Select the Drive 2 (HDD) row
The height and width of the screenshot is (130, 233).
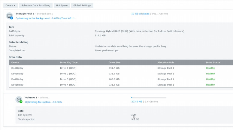click(121, 74)
